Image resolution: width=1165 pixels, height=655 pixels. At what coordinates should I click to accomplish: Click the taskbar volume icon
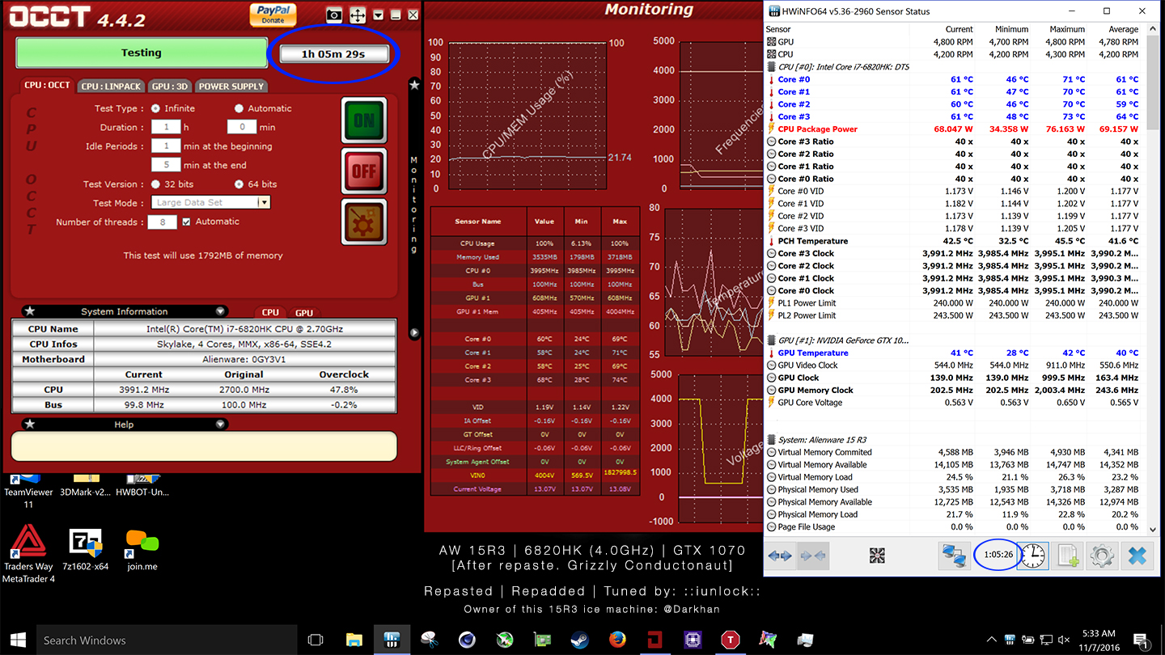(1063, 640)
